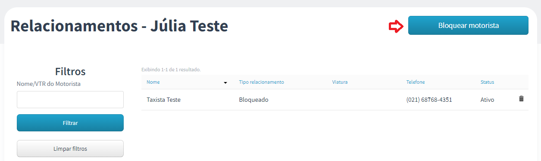
Task: Toggle the sort arrow beside Nome
Action: [x=225, y=82]
